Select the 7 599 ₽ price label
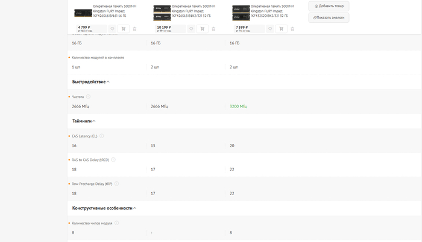 tap(242, 28)
